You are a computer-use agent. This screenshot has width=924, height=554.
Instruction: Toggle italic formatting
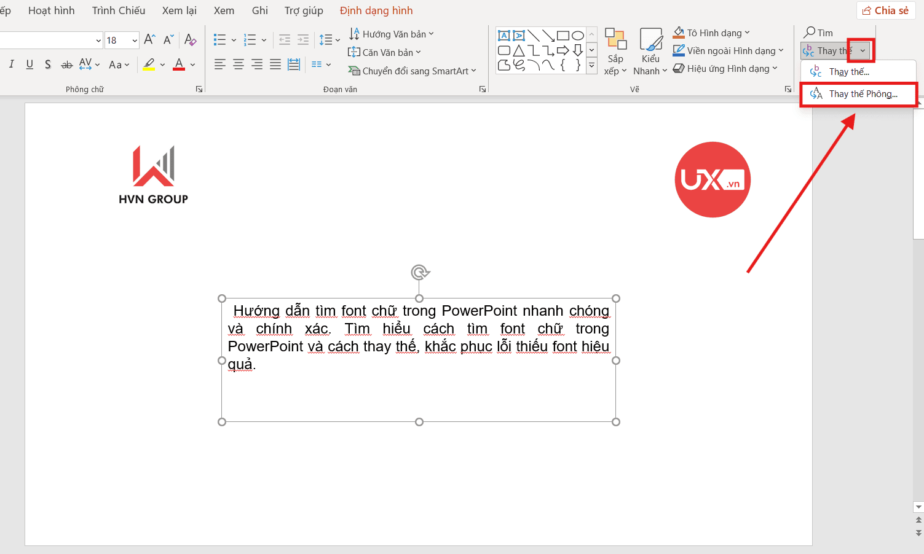[x=11, y=64]
